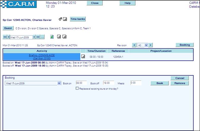
Task: Open the Time banks button
Action: point(77,19)
